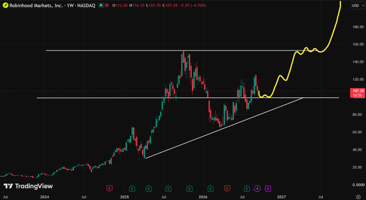Click the purple lightning event marker

(257, 188)
